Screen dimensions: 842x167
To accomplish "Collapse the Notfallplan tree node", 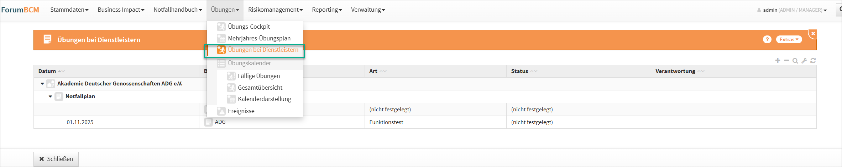I will click(51, 96).
